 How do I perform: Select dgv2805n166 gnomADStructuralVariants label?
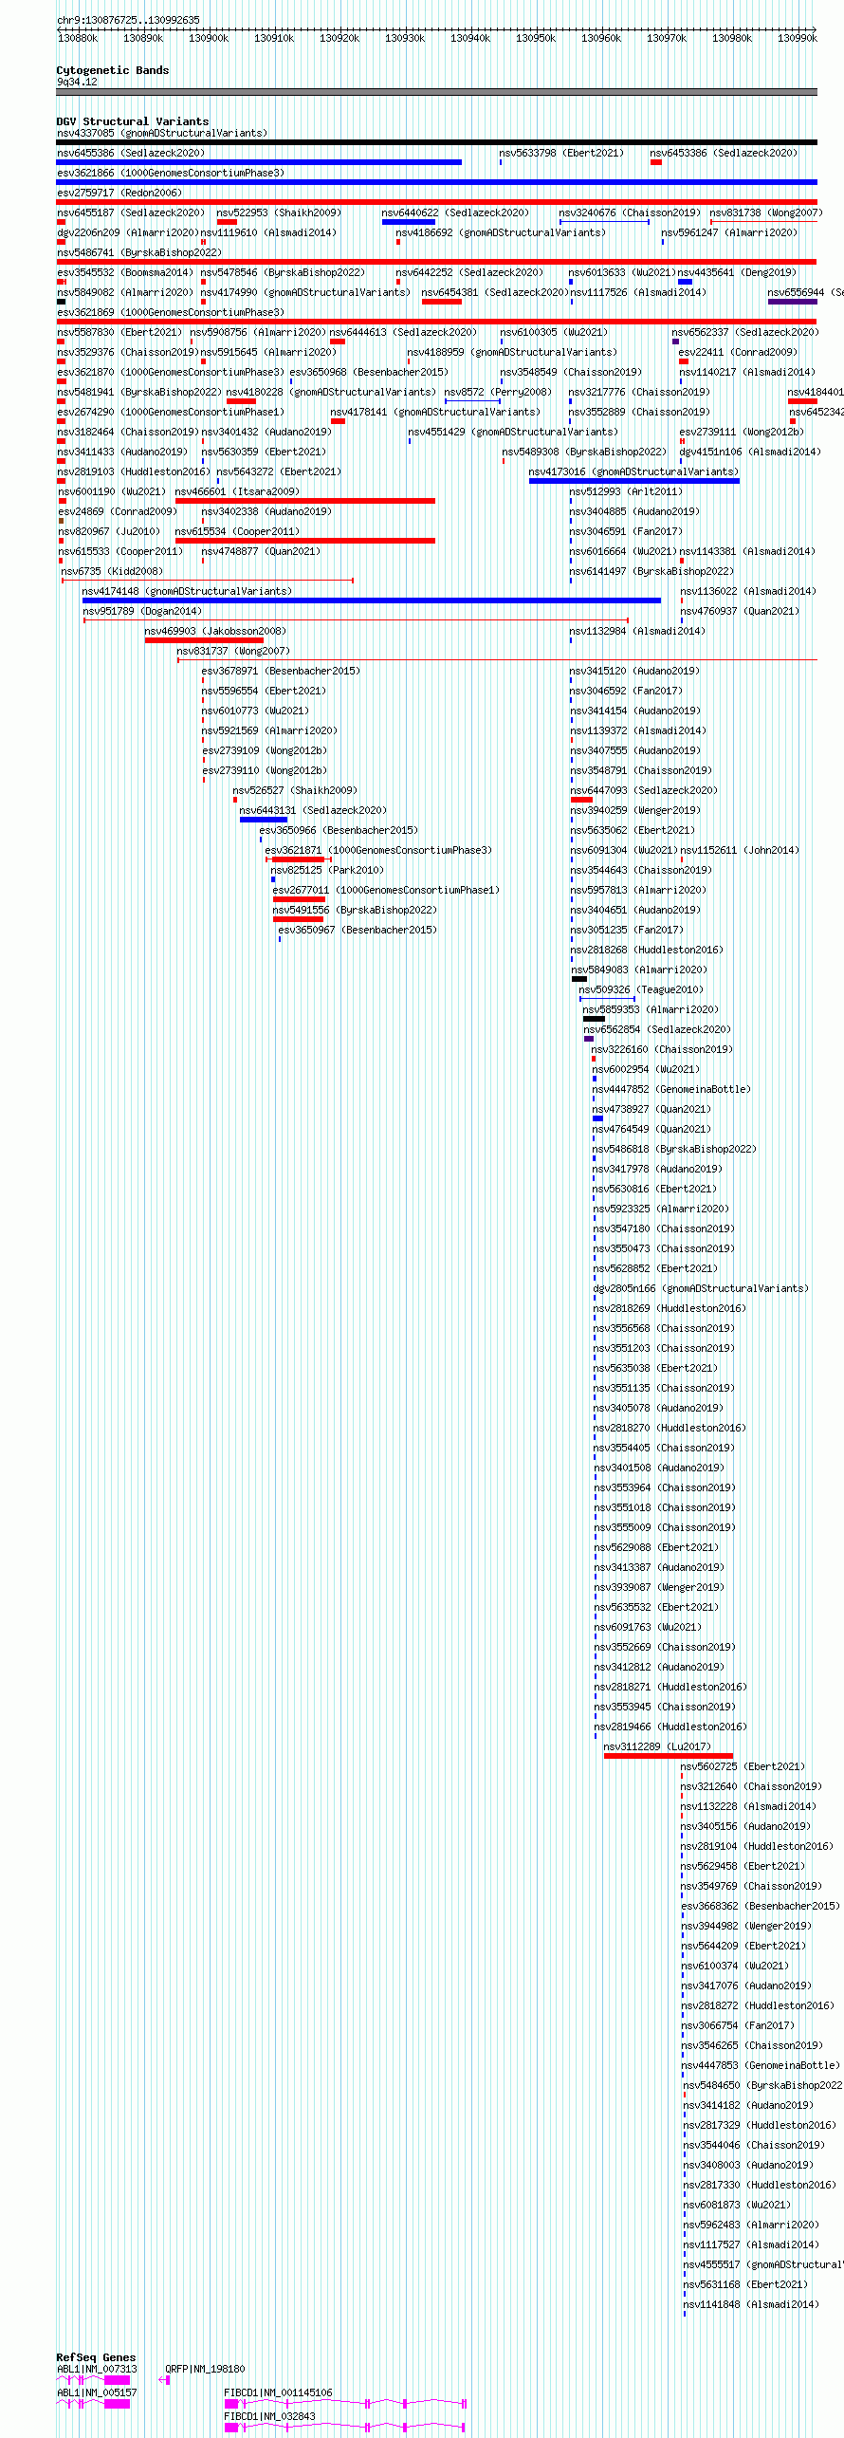(x=701, y=1288)
